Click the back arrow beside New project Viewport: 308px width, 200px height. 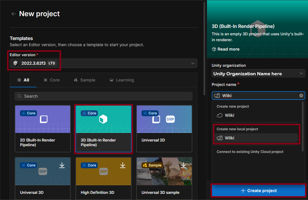[14, 14]
